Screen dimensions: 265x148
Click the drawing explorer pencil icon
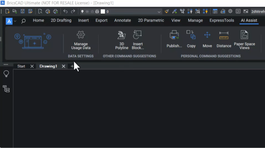point(223,12)
